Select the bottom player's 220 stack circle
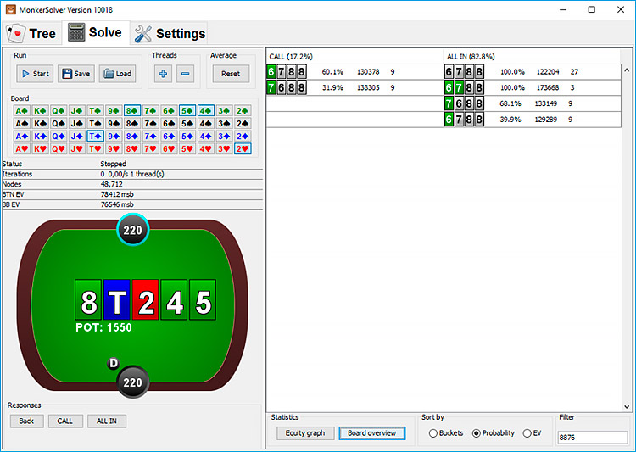Viewport: 636px width, 452px height. [x=133, y=382]
